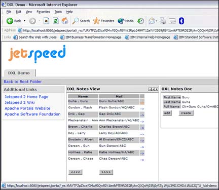Open Apache Software Foundation link
Image resolution: width=219 pixels, height=190 pixels.
coord(32,114)
